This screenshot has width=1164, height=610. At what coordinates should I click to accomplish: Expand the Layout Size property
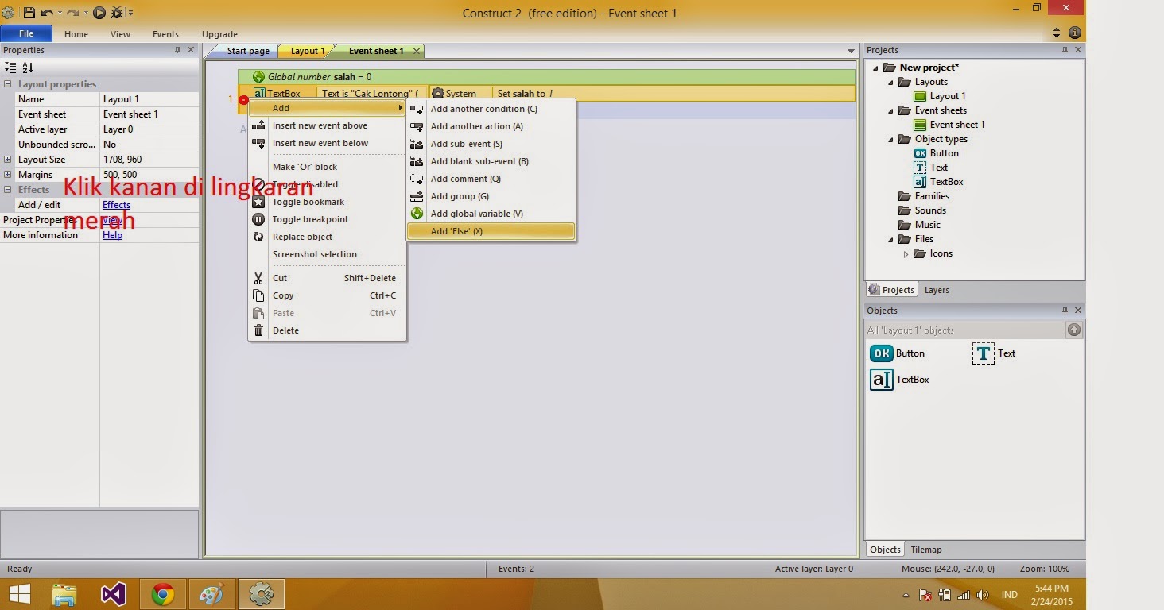pos(8,160)
